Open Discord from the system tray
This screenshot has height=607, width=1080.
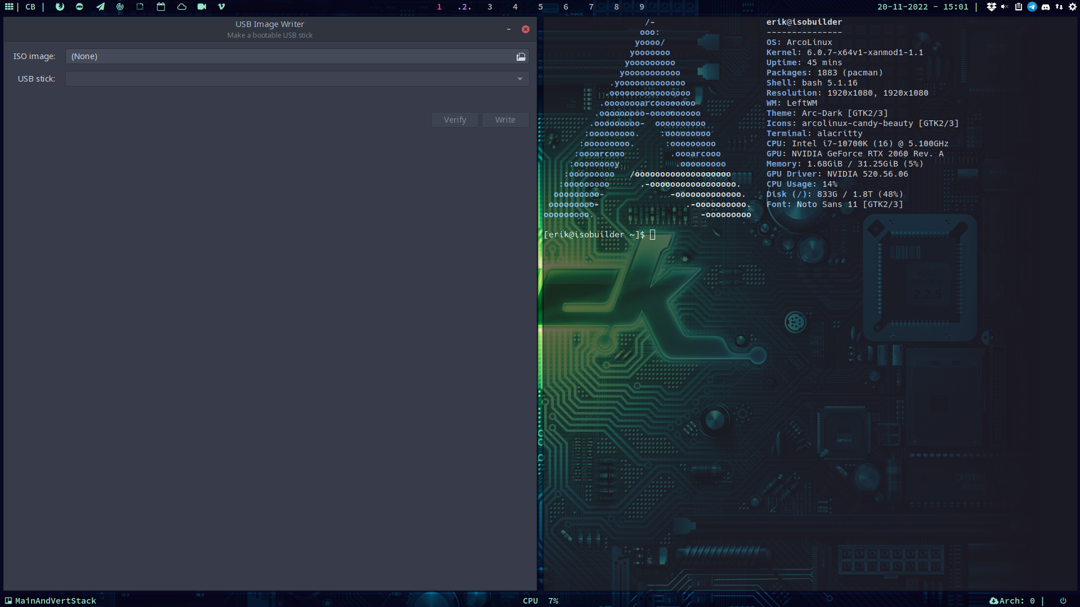tap(1046, 7)
